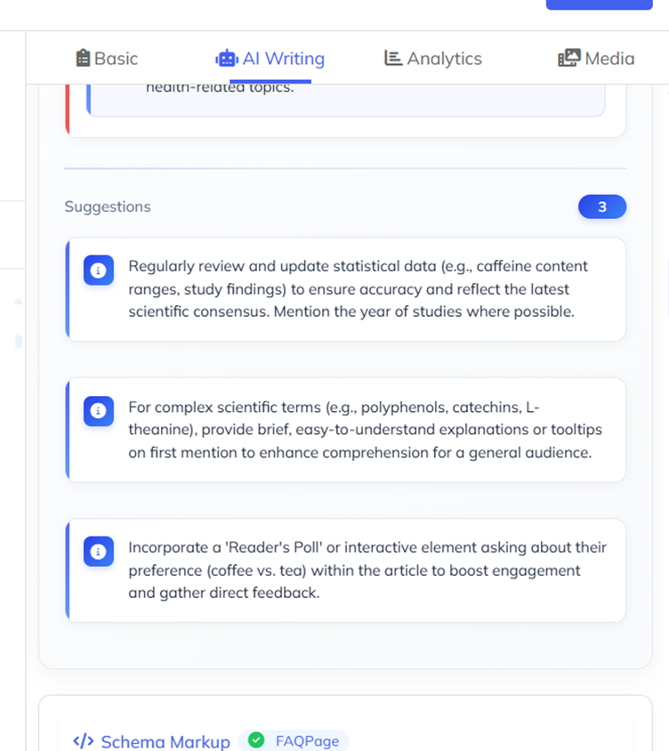Switch to the Media tab
This screenshot has height=751, width=669.
pyautogui.click(x=596, y=58)
